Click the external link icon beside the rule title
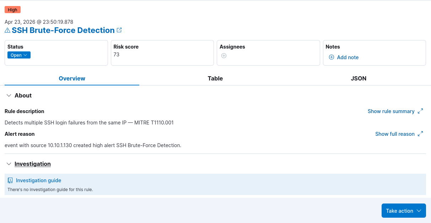 (119, 30)
